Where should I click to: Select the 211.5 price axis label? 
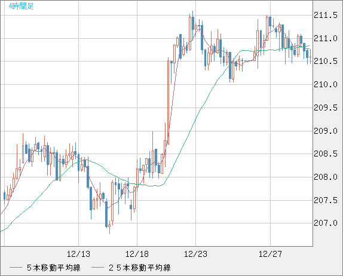(x=326, y=16)
